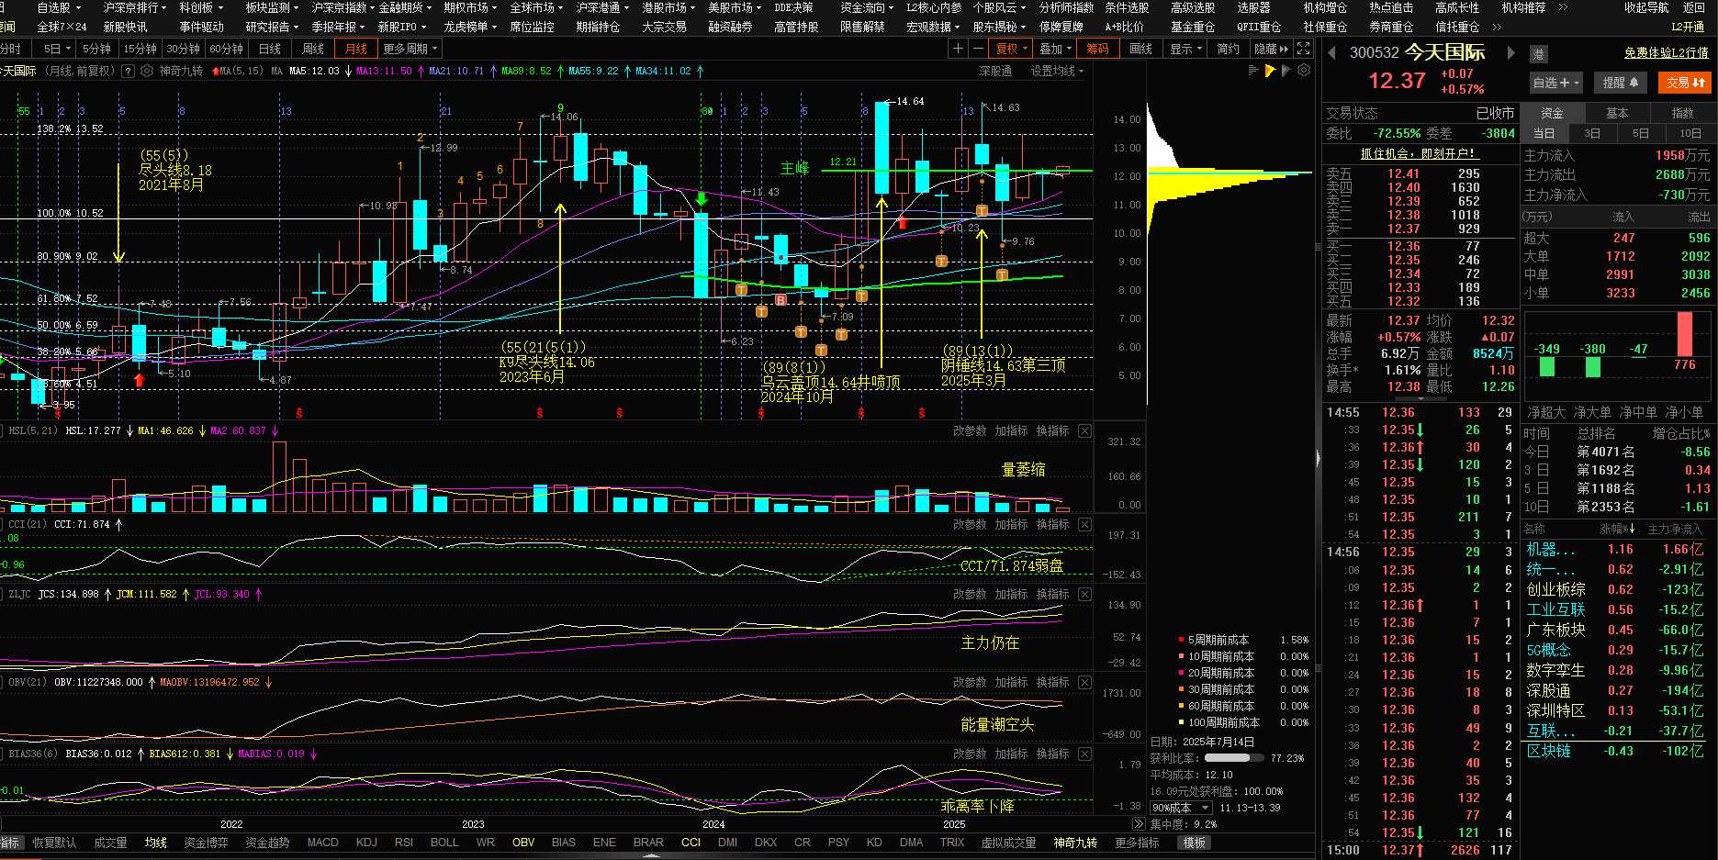Go to previous stock with left arrow
This screenshot has height=860, width=1718.
pyautogui.click(x=1333, y=53)
